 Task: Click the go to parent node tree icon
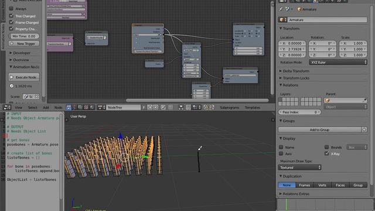pyautogui.click(x=171, y=107)
